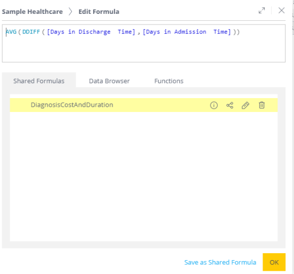Click the Days in Discharge Time field
294x274 pixels.
pos(91,32)
